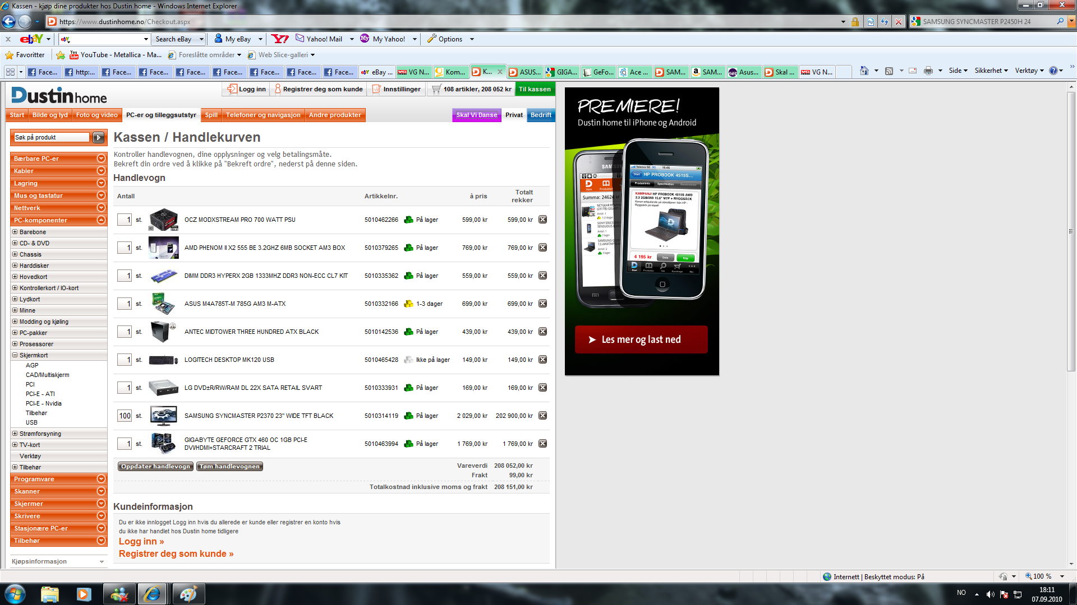Click the Paint taskbar icon
The width and height of the screenshot is (1077, 605).
[188, 594]
